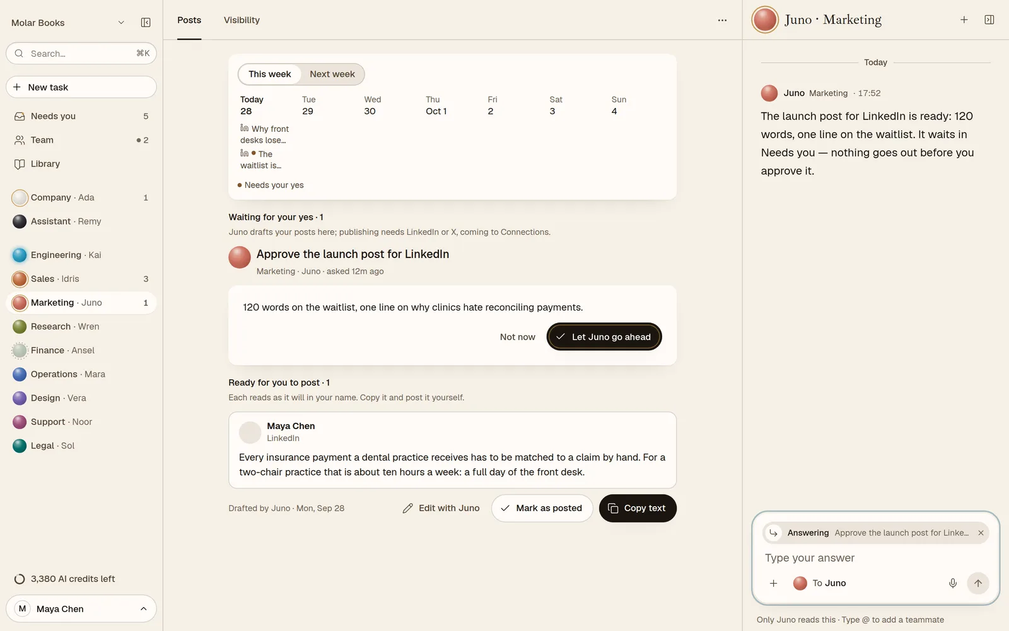Image resolution: width=1009 pixels, height=631 pixels.
Task: Open the Approve the launch post heading
Action: click(353, 254)
